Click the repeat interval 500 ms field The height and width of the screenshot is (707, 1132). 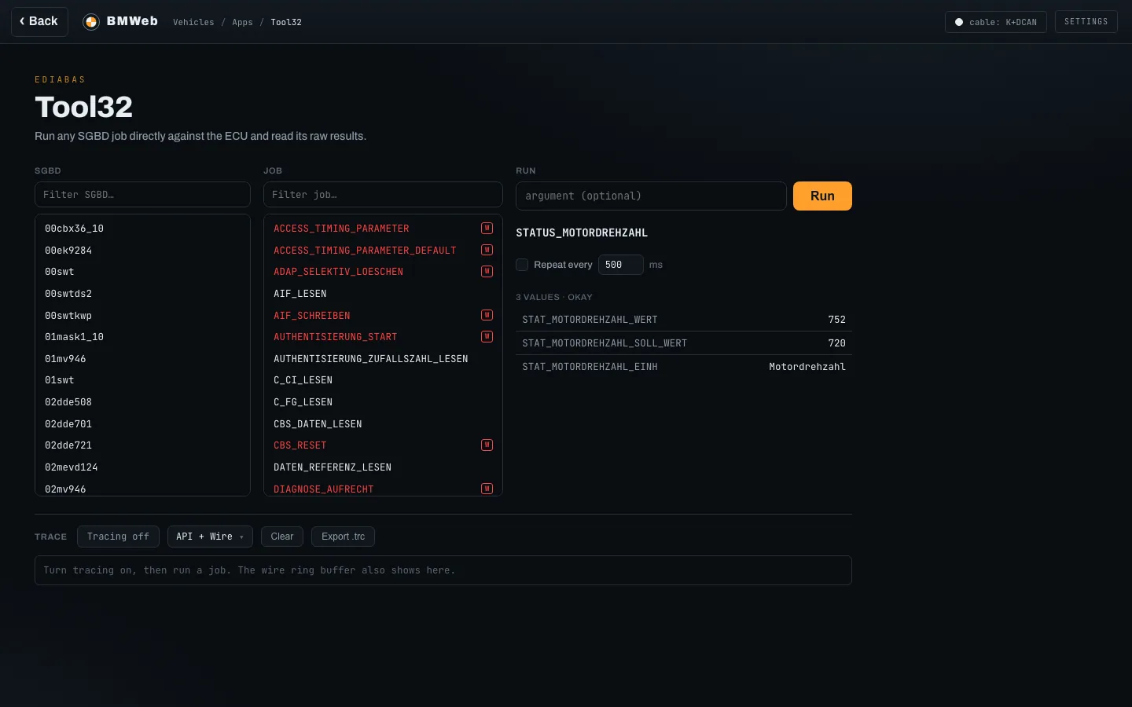pos(620,265)
